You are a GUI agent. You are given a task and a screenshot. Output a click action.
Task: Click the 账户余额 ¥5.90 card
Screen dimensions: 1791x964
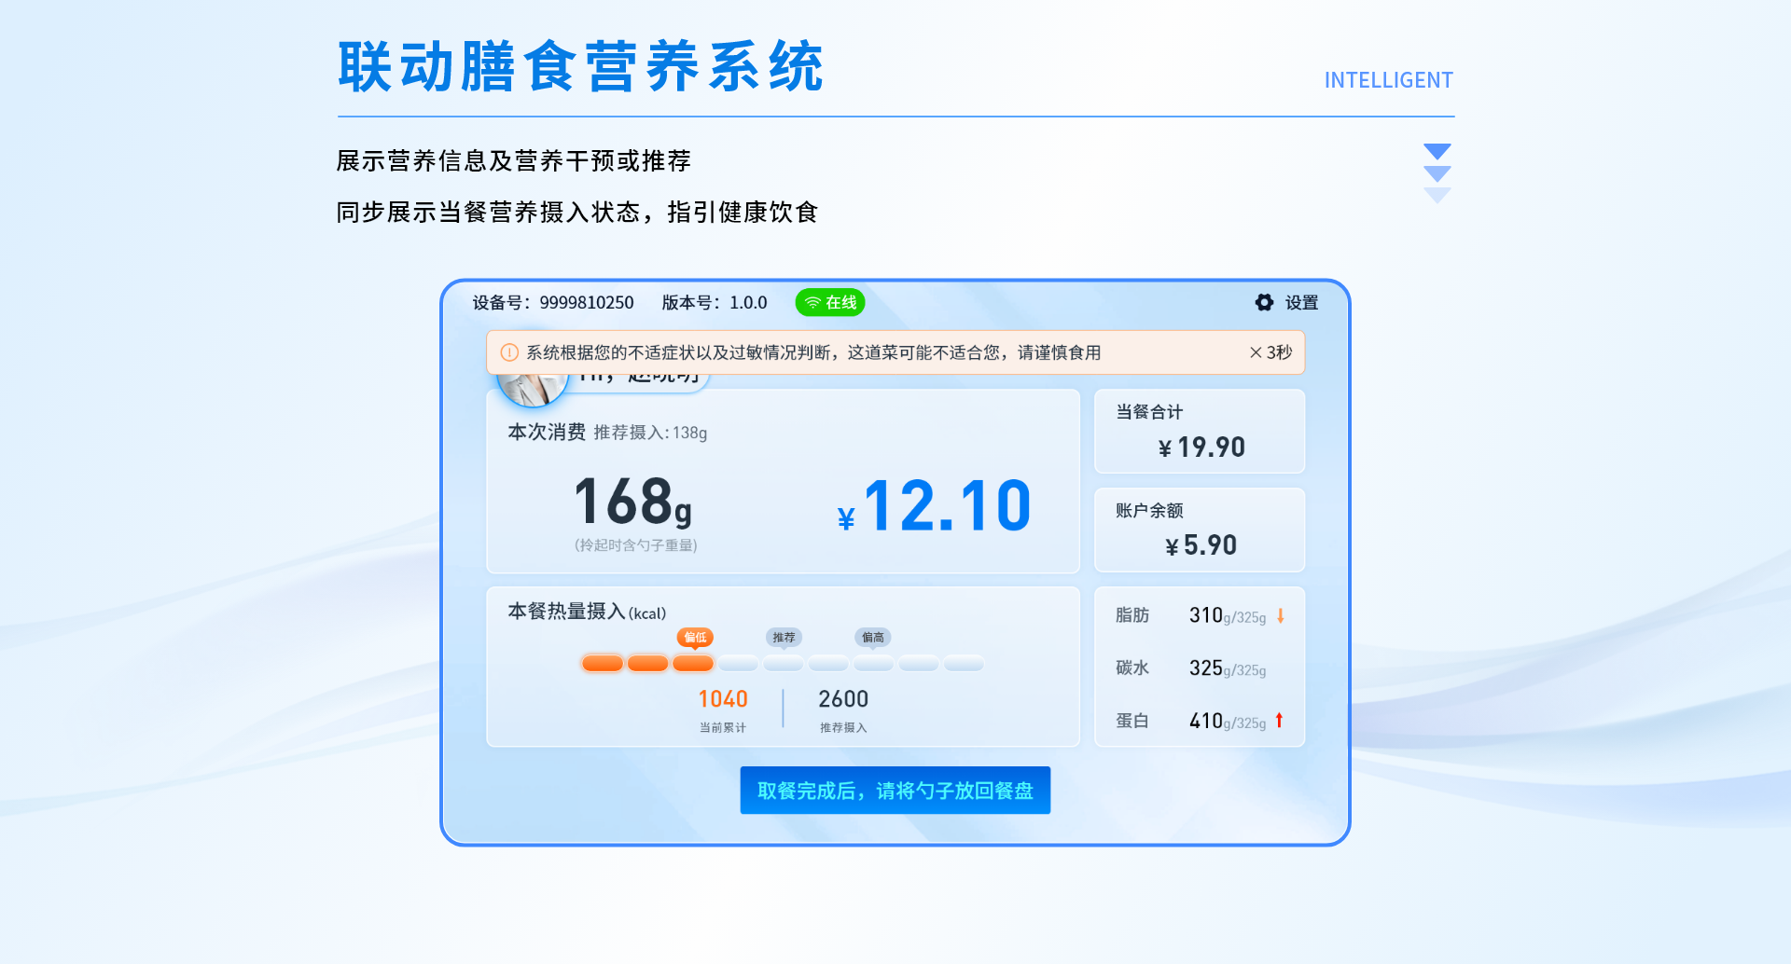tap(1199, 530)
